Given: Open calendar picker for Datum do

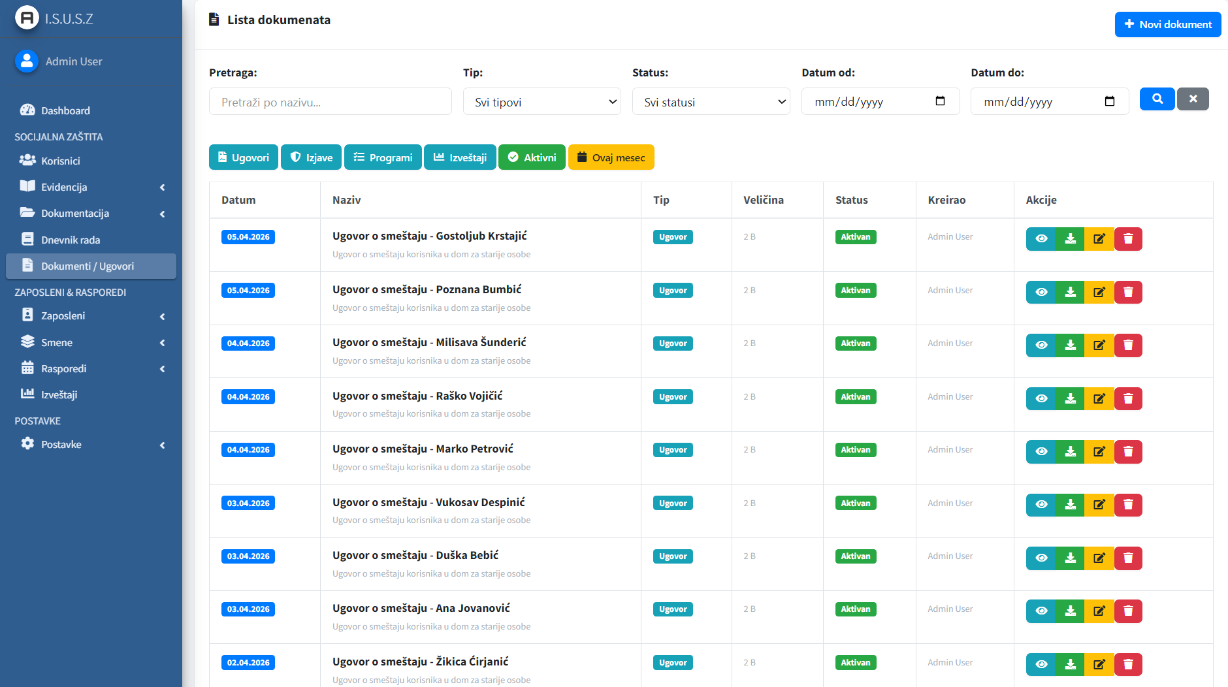Looking at the screenshot, I should pyautogui.click(x=1110, y=101).
